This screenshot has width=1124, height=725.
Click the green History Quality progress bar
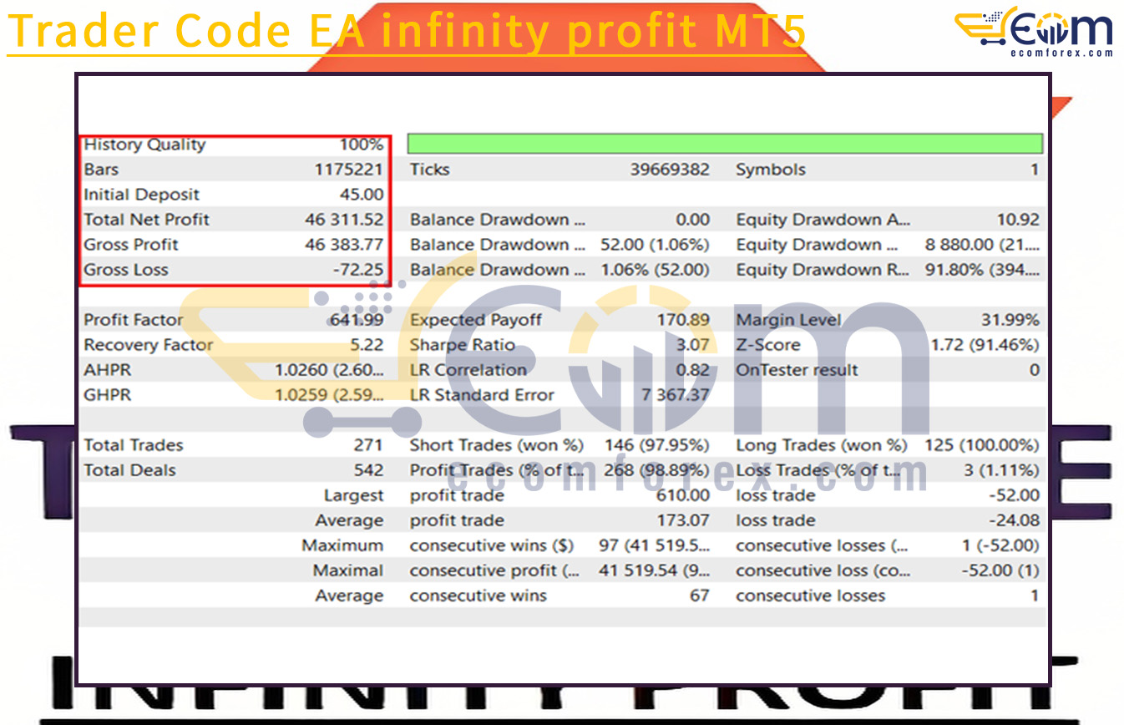click(x=725, y=144)
